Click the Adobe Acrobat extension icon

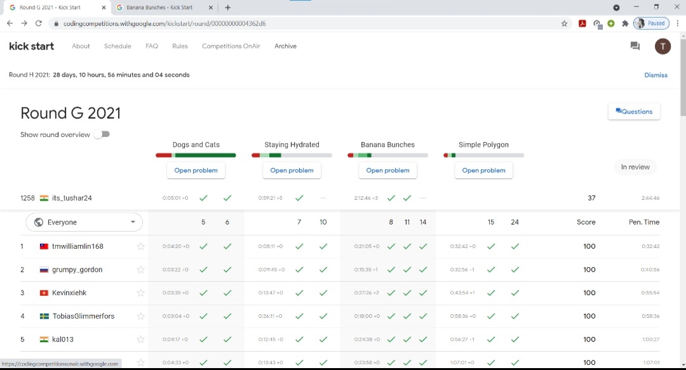click(582, 23)
